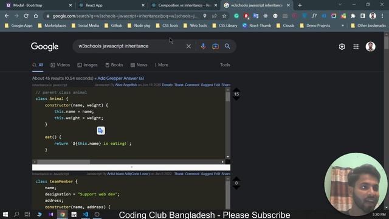Screen dimensions: 389x219
Task: Reload the current page
Action: pos(26,16)
